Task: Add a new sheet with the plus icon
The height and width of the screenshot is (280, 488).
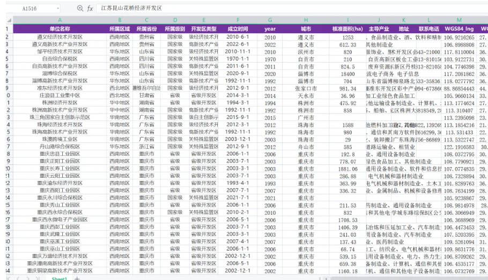Action: tap(77, 278)
